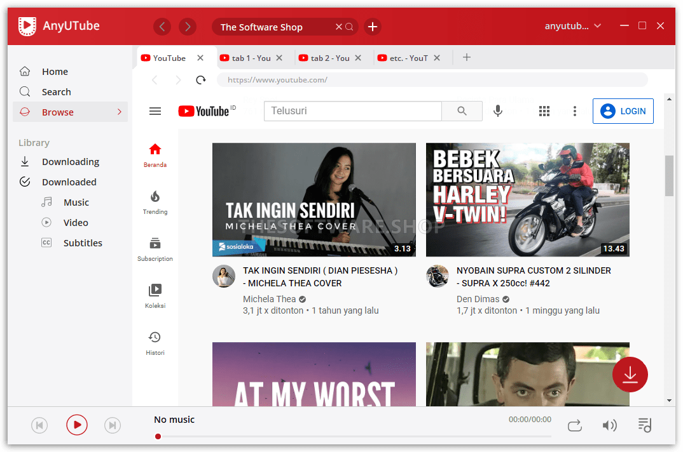Open YouTube's Trending section
This screenshot has height=452, width=683.
(155, 202)
